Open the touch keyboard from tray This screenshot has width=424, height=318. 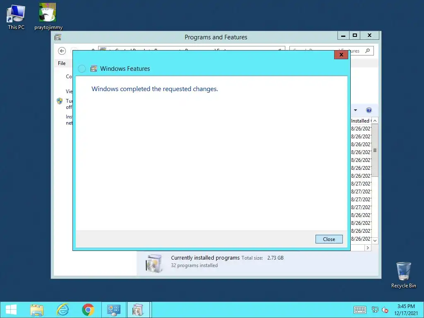tap(360, 310)
